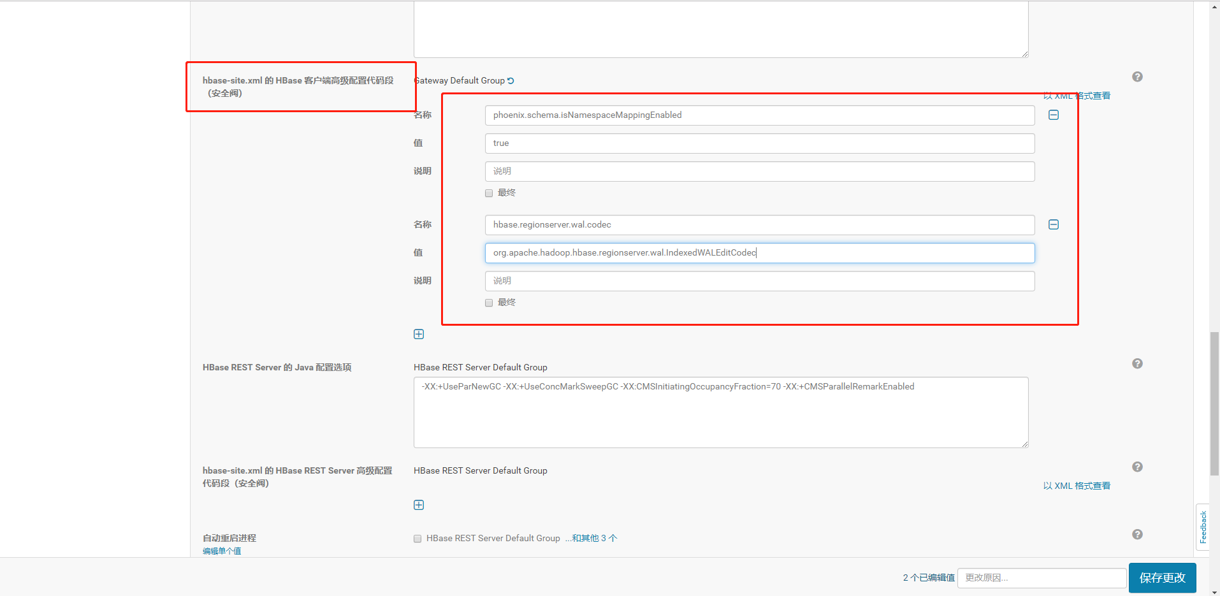Add a new HBase client safety valve property

coord(419,334)
